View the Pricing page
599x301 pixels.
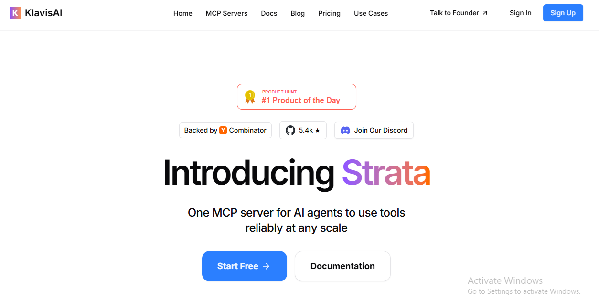click(x=329, y=13)
